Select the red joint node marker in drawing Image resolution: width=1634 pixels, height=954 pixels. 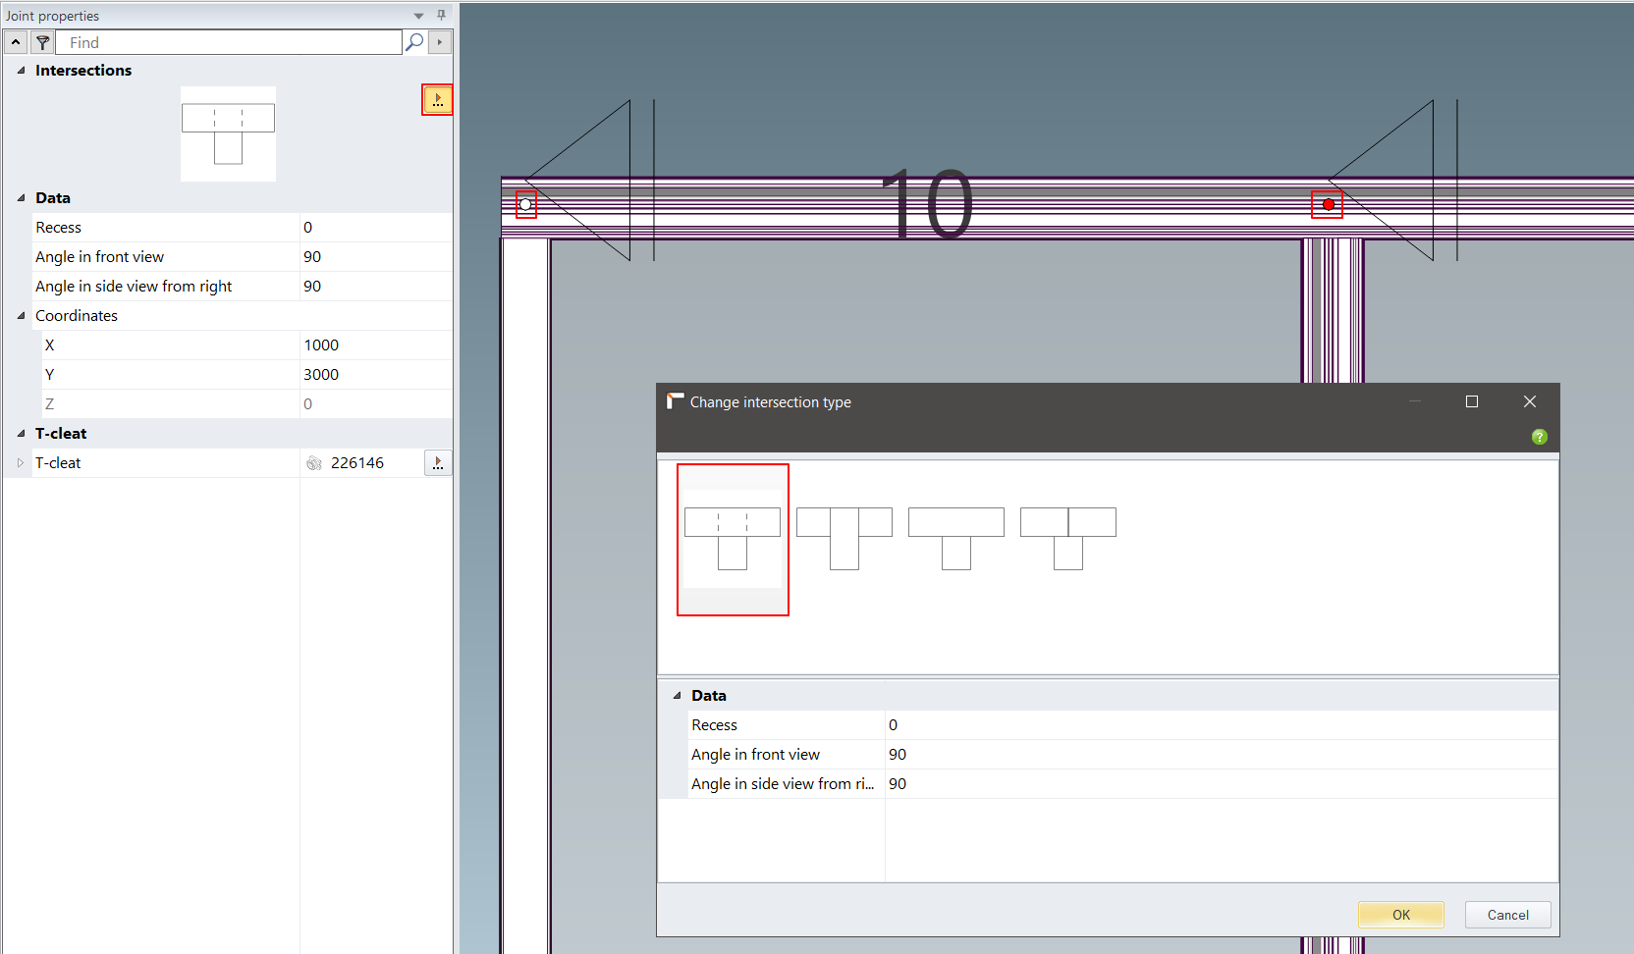click(x=1328, y=204)
